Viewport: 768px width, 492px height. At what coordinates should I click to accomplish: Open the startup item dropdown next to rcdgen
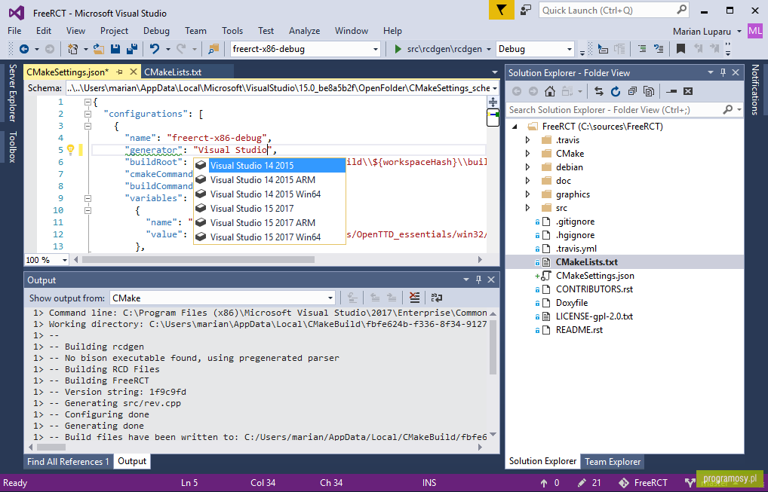[x=488, y=49]
